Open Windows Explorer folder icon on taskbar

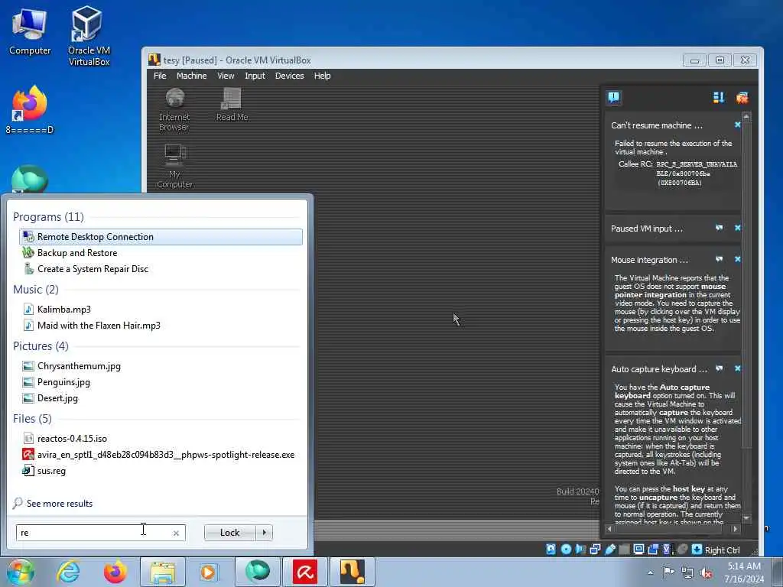163,572
